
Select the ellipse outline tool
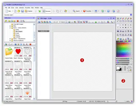(126, 21)
